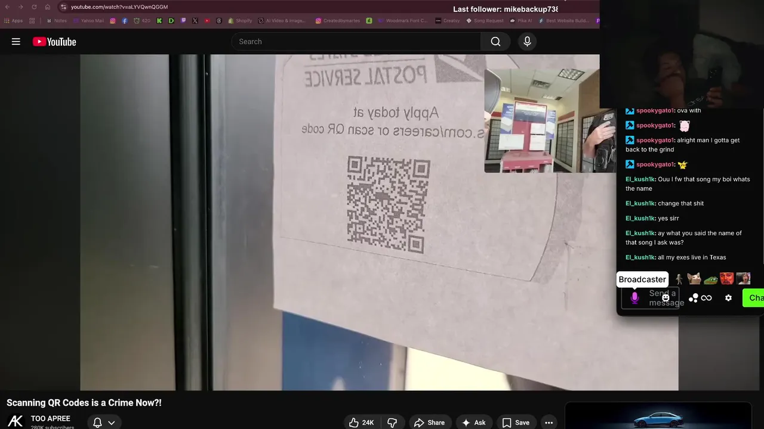Select the red-faced man emote

tap(726, 278)
